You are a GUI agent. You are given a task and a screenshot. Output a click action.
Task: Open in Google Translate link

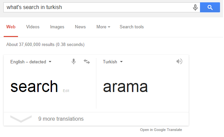[161, 130]
